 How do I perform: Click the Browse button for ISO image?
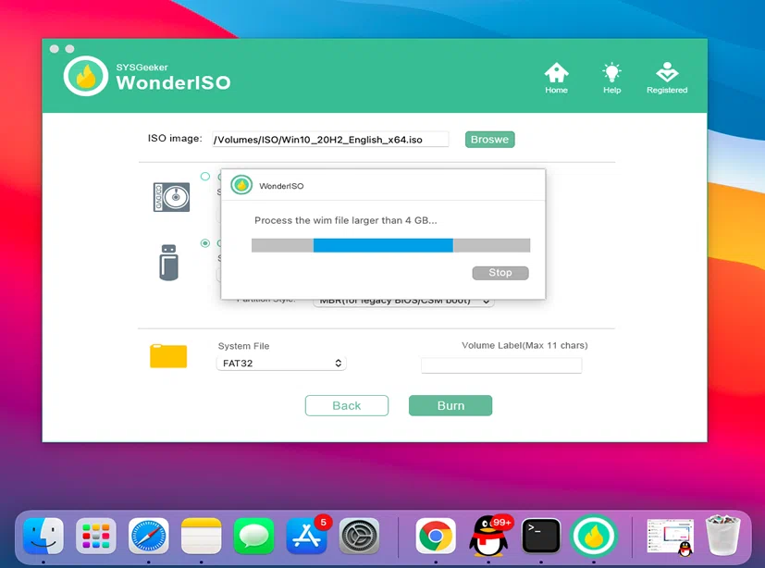pyautogui.click(x=488, y=139)
